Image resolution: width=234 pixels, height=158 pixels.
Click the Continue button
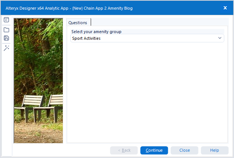point(154,150)
